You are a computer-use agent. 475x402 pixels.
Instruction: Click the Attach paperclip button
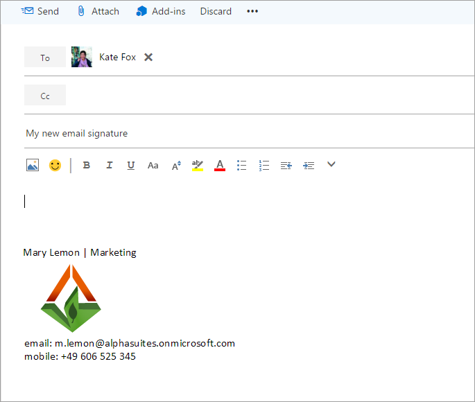pyautogui.click(x=98, y=11)
